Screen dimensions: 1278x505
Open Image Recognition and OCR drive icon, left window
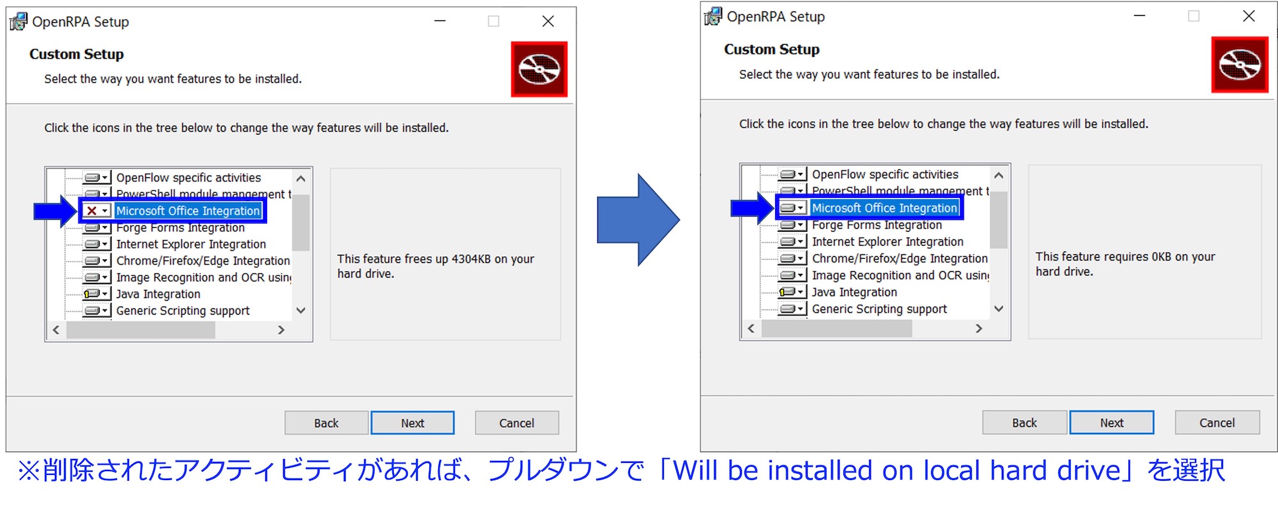coord(97,277)
